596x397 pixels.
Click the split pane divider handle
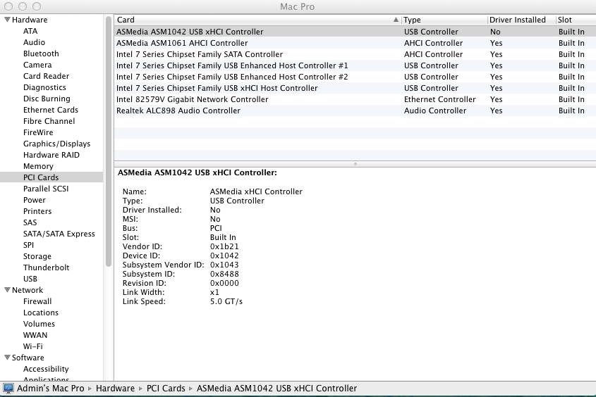pos(355,164)
